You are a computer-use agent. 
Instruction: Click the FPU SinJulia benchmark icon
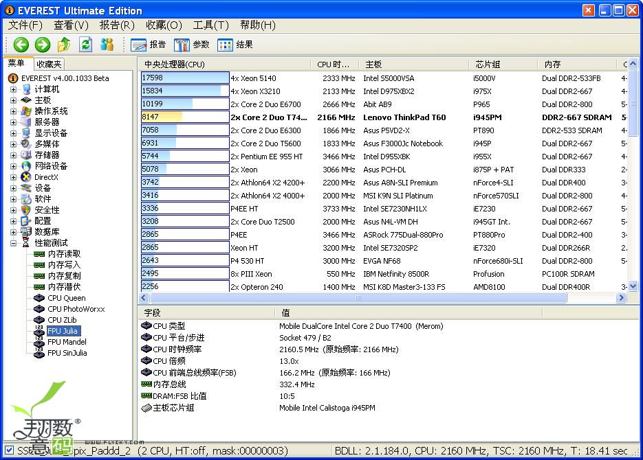(39, 353)
